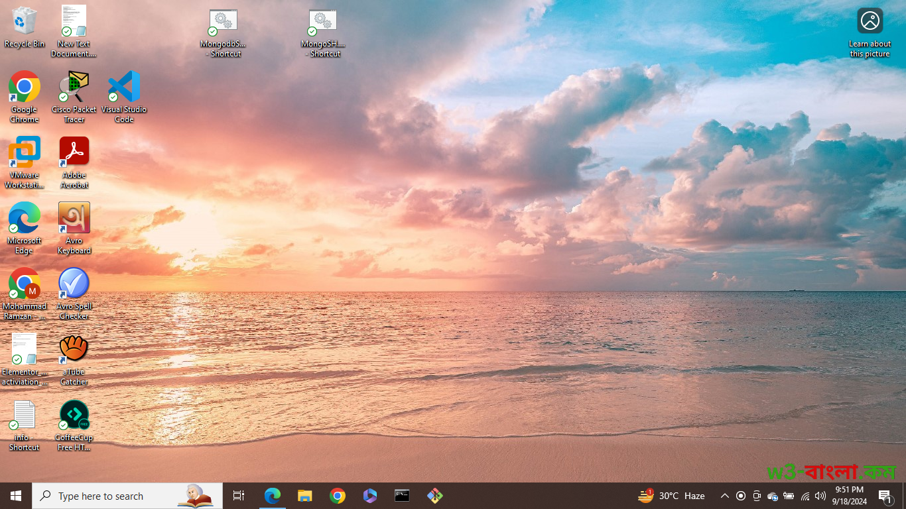Select the Elementor activation text file icon
This screenshot has width=906, height=509.
(x=25, y=359)
